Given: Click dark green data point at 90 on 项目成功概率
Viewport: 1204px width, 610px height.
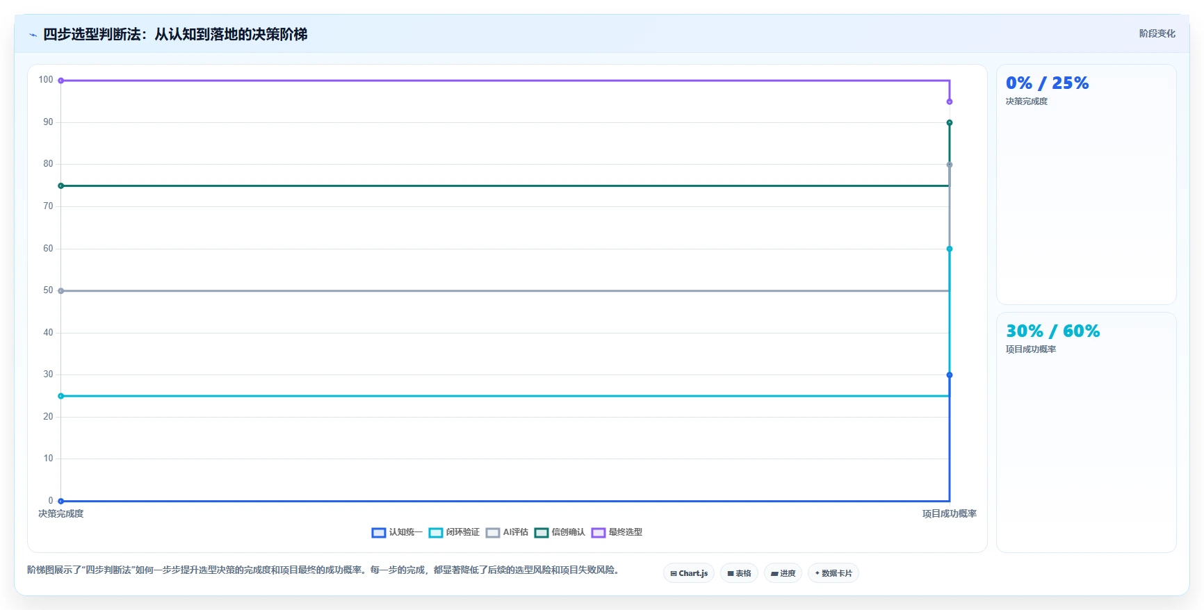Looking at the screenshot, I should [950, 123].
